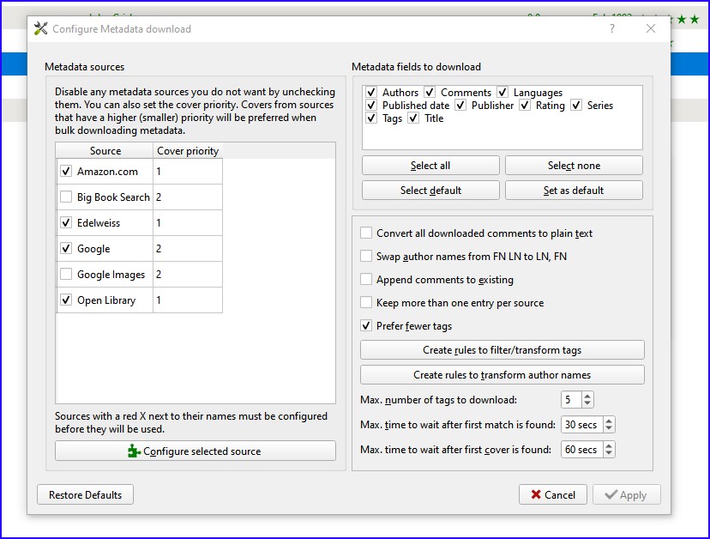Click the help question mark icon
The width and height of the screenshot is (710, 539).
tap(612, 28)
